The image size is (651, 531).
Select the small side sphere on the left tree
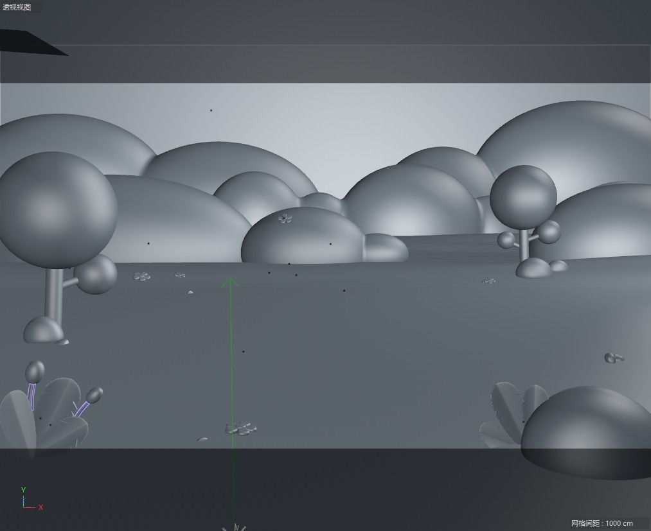pyautogui.click(x=96, y=274)
